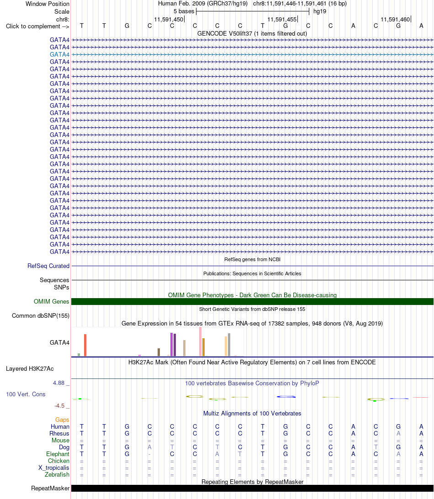Click GATA4 label beside GTEx expression chart

point(59,342)
